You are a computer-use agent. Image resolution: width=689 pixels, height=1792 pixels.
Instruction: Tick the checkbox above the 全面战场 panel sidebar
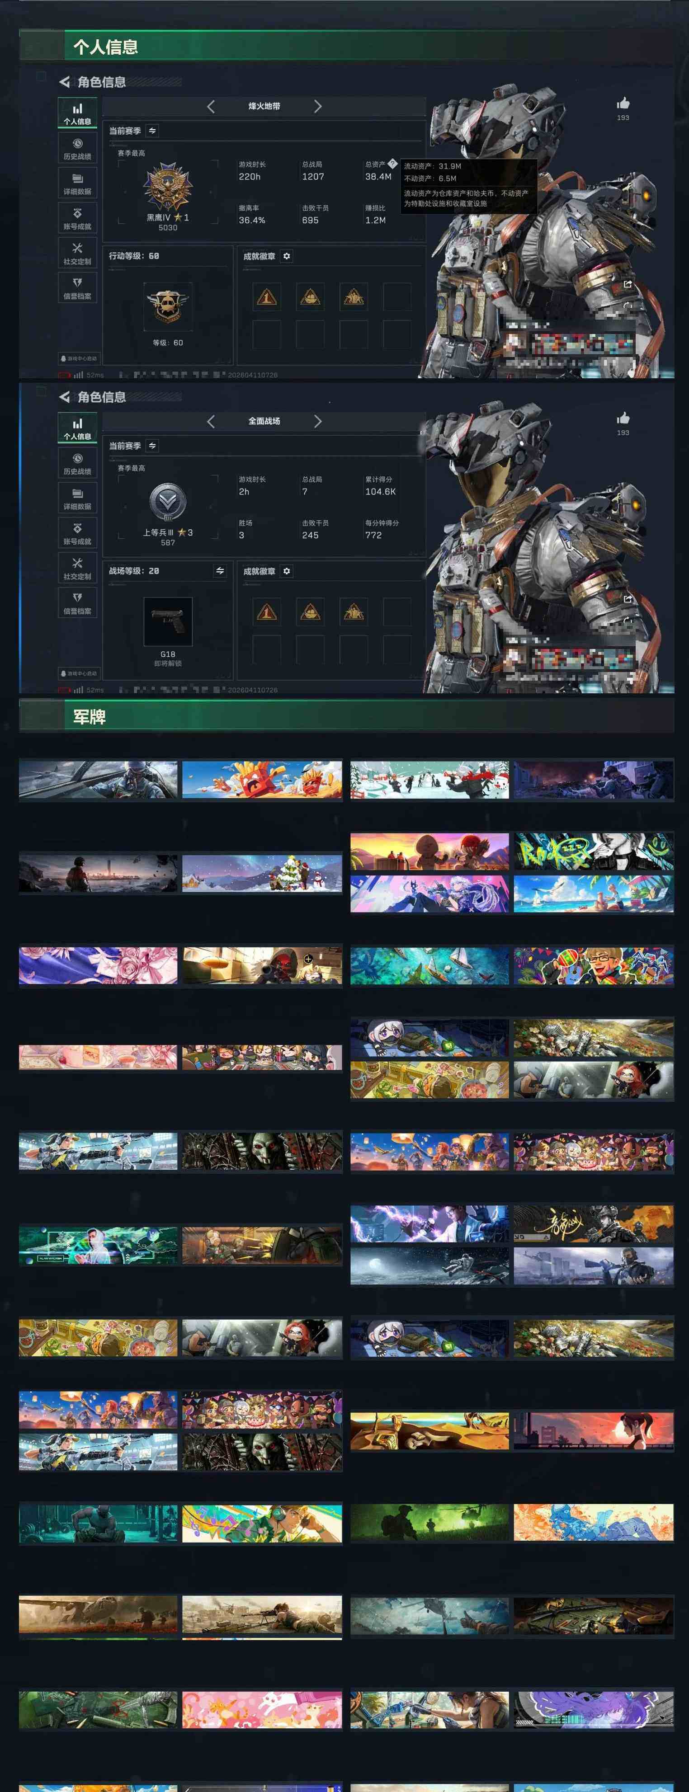(41, 392)
